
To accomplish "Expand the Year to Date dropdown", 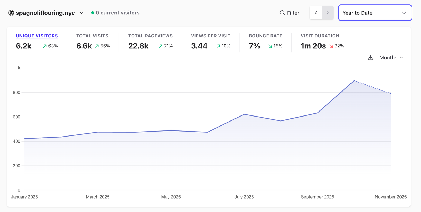I will (375, 13).
